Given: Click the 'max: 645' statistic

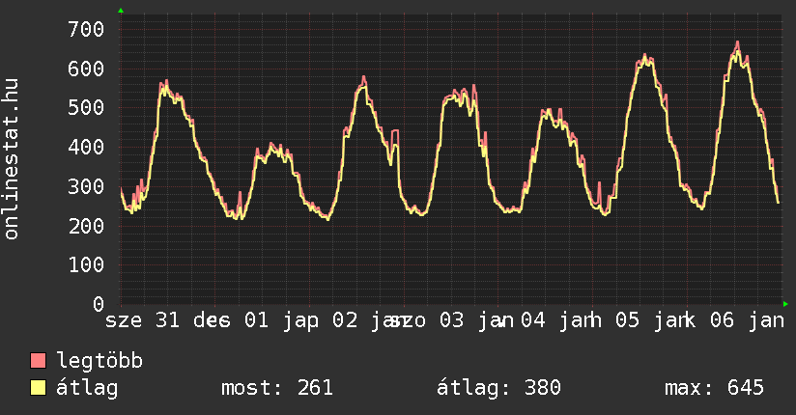Looking at the screenshot, I should pos(714,389).
